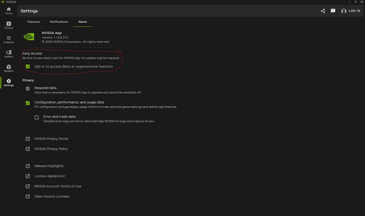365x216 pixels.
Task: Open the System sidebar section
Action: (x=9, y=54)
